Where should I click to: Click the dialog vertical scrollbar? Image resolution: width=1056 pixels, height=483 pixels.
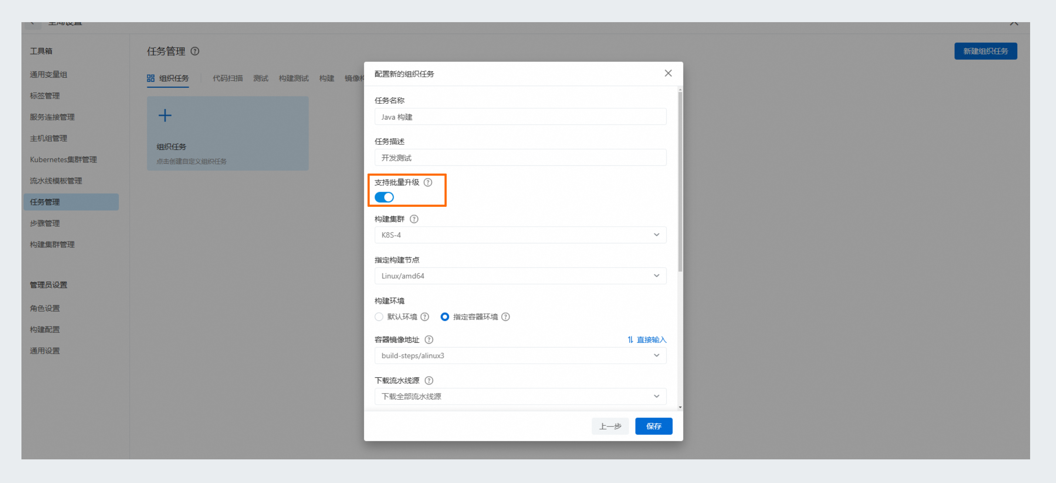coord(680,182)
